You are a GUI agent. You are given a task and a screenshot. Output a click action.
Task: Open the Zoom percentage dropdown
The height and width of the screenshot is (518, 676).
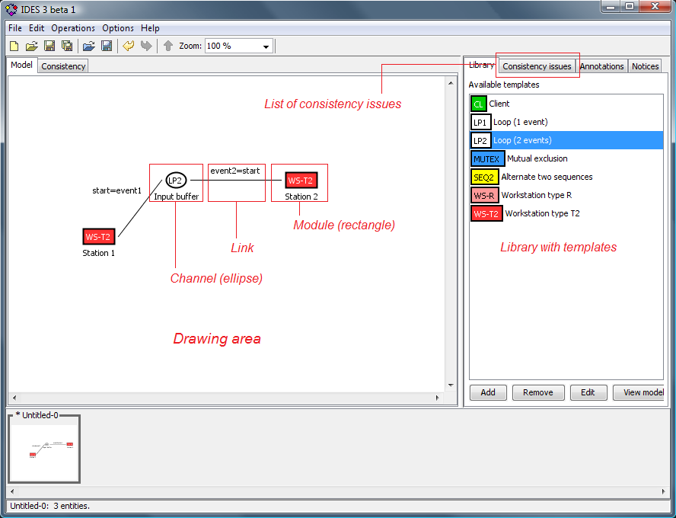pos(266,46)
